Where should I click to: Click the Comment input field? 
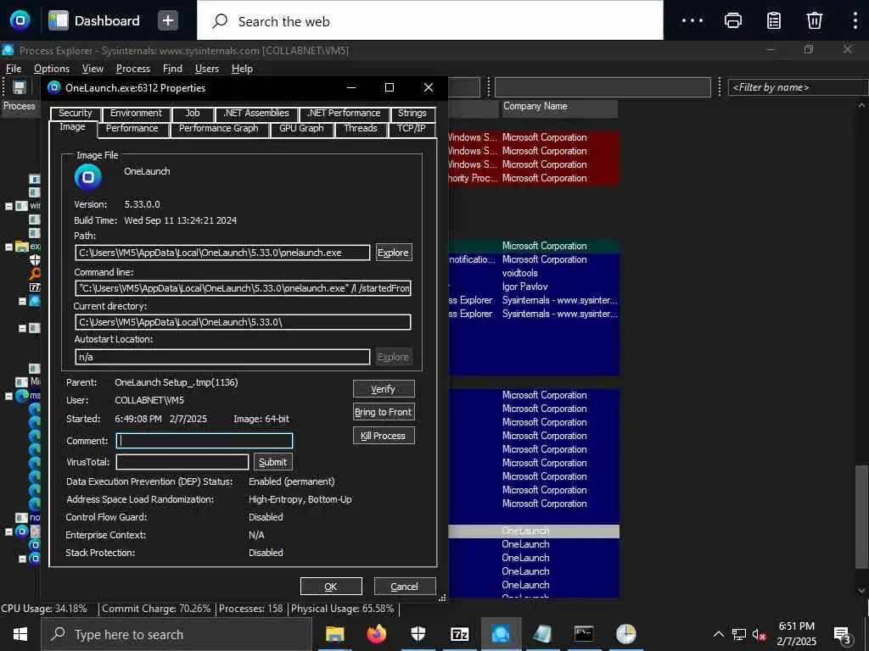point(205,441)
